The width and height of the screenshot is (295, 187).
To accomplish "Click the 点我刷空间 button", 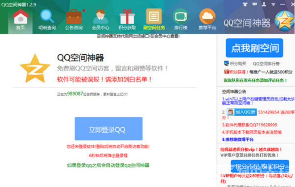I will coord(254,48).
